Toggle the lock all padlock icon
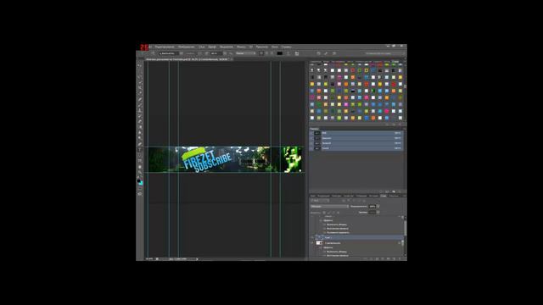This screenshot has width=543, height=305. [x=338, y=213]
